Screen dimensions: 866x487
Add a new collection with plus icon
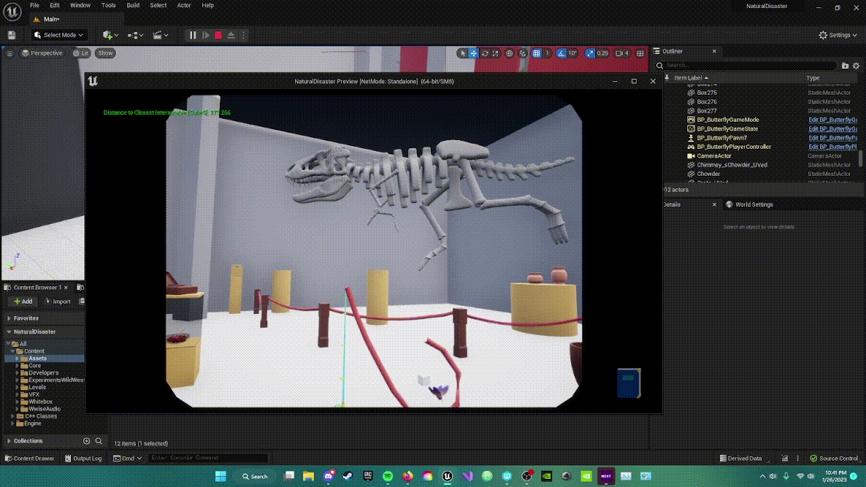pos(87,441)
